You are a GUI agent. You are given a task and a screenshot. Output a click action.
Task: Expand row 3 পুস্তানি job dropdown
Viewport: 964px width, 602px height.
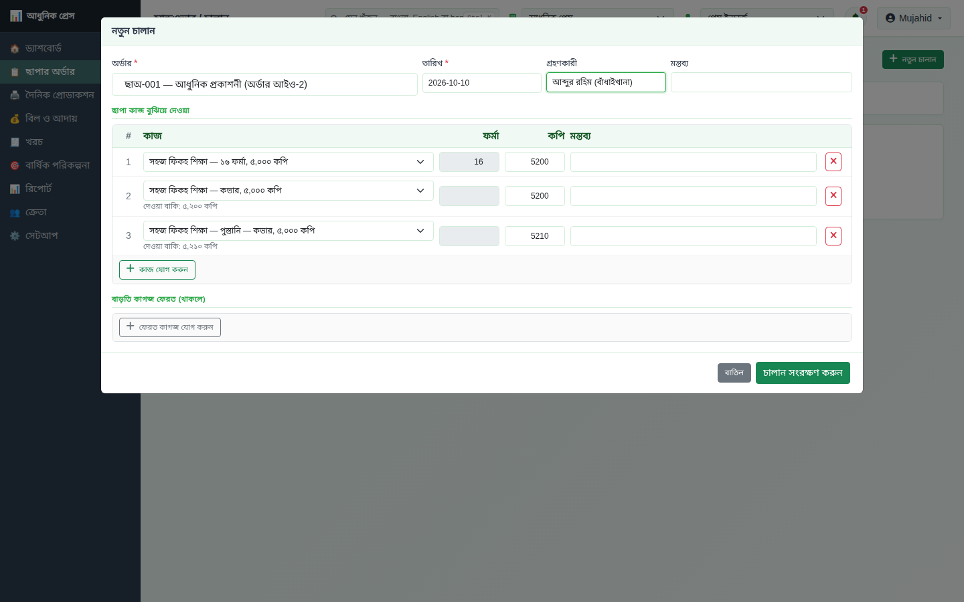tap(289, 231)
